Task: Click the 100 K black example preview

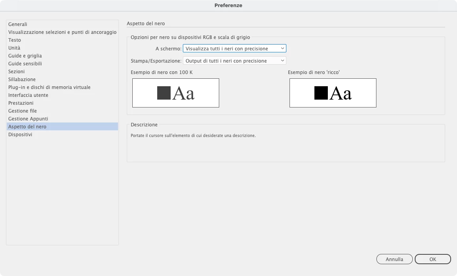Action: [176, 93]
